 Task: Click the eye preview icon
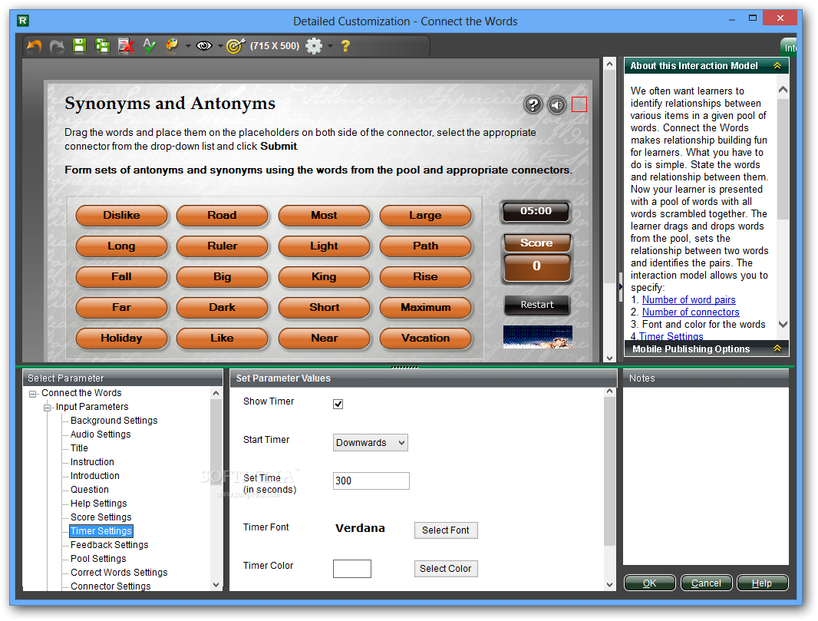click(203, 46)
